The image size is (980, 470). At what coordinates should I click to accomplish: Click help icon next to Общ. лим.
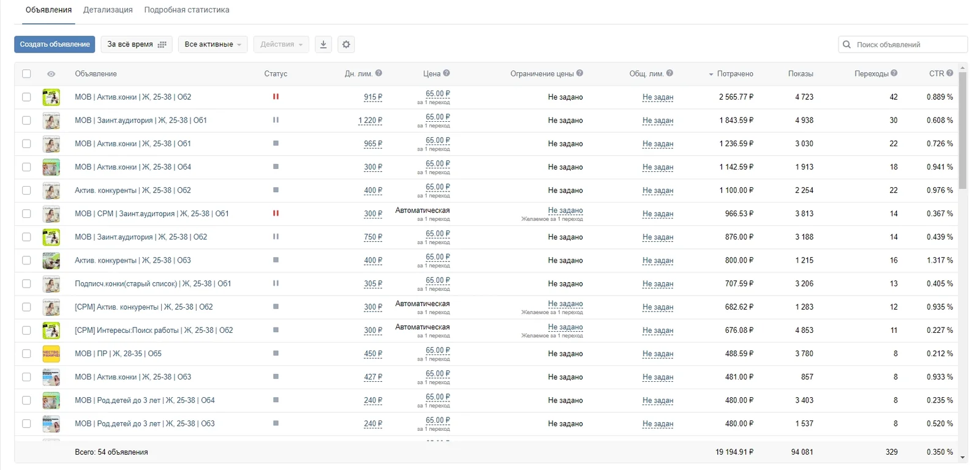click(669, 73)
